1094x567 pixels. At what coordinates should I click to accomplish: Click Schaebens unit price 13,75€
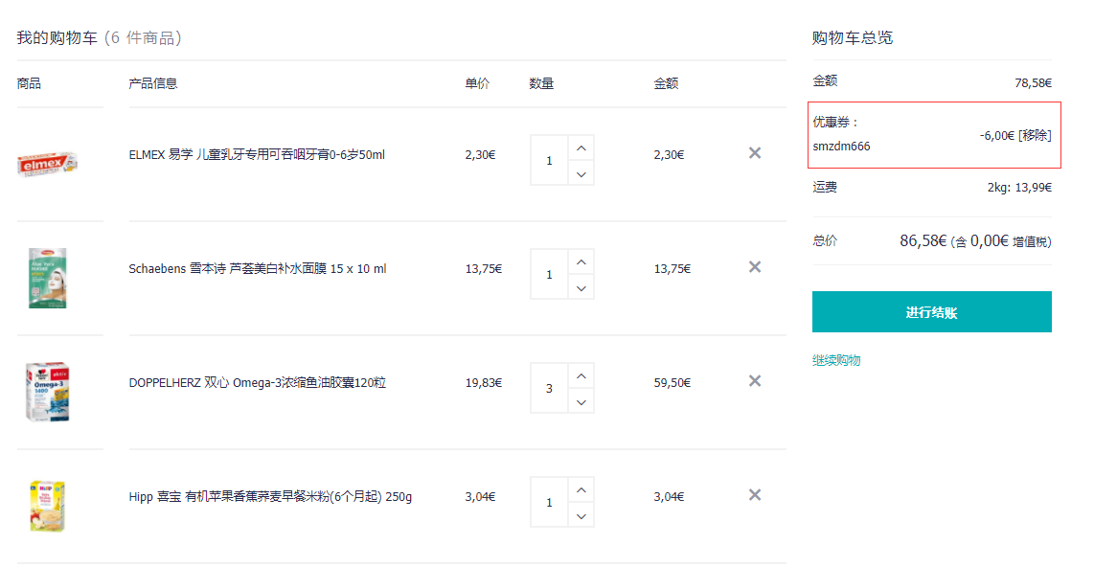coord(484,268)
